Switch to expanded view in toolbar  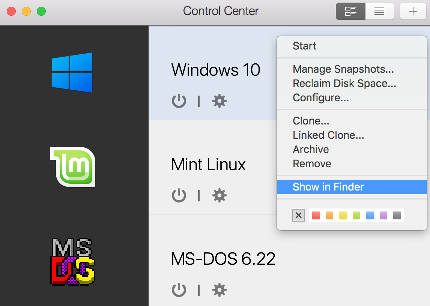coord(350,11)
